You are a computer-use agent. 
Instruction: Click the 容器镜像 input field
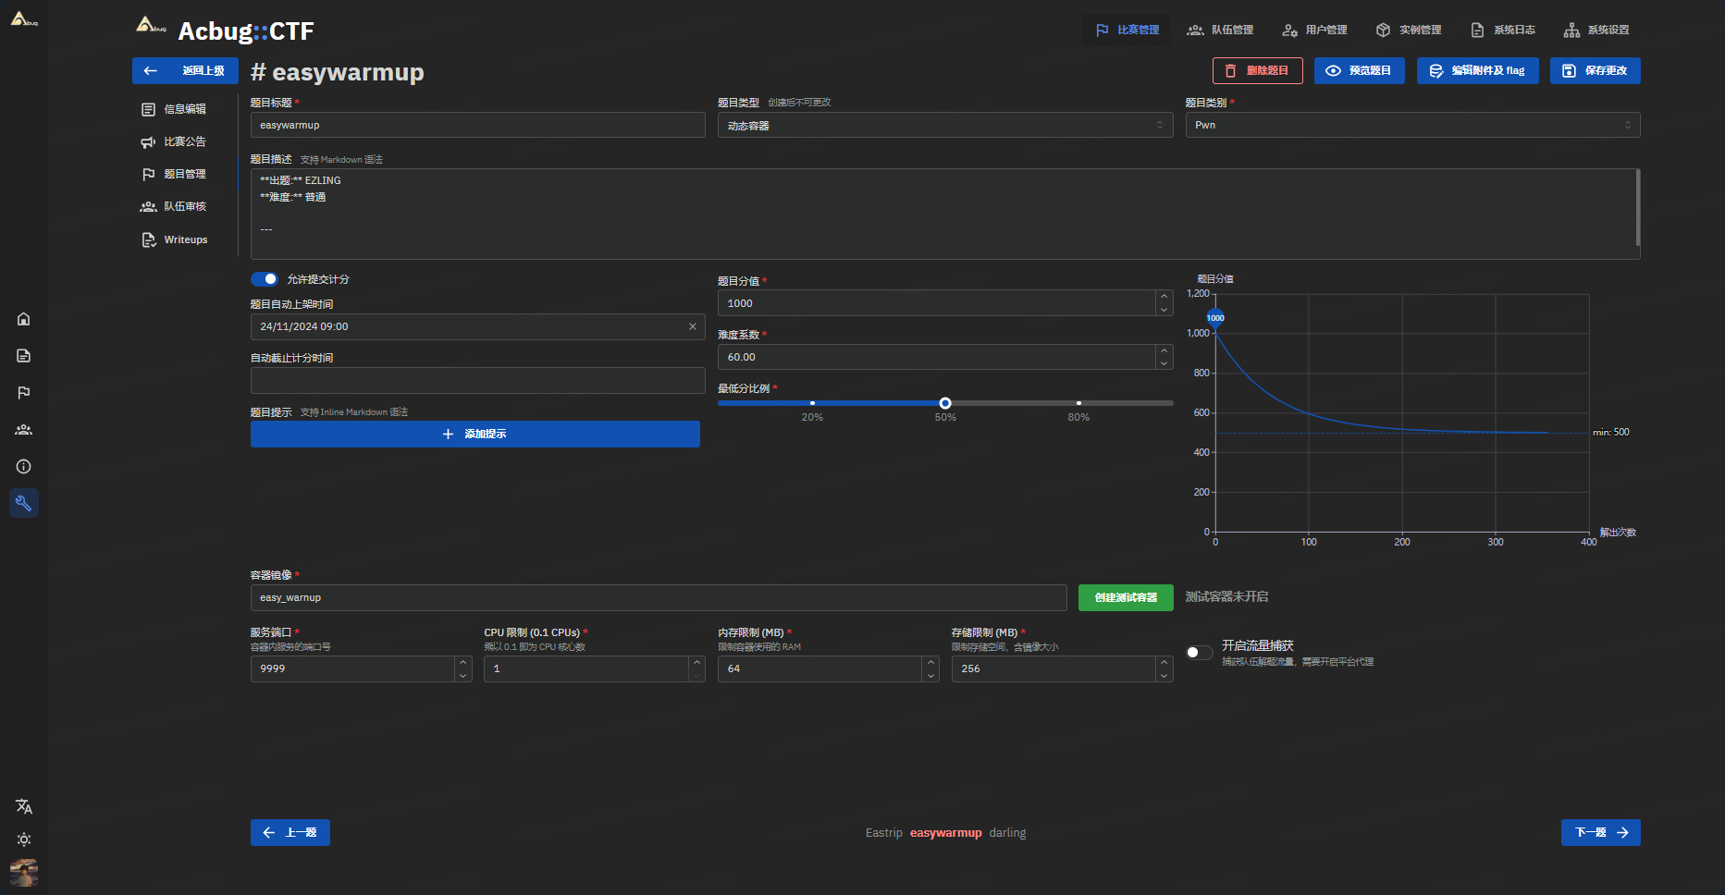[x=658, y=597]
